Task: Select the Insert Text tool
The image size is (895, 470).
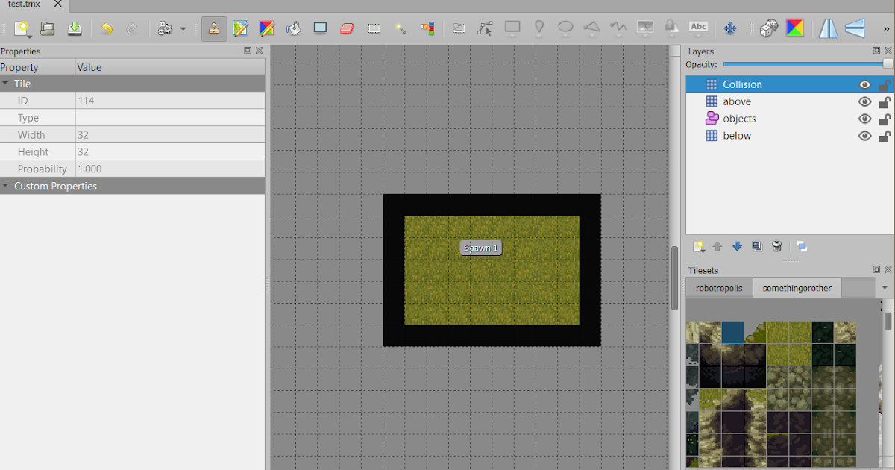Action: tap(698, 28)
